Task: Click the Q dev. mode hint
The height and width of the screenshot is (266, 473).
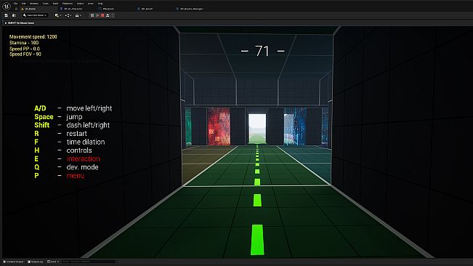Action: 66,167
